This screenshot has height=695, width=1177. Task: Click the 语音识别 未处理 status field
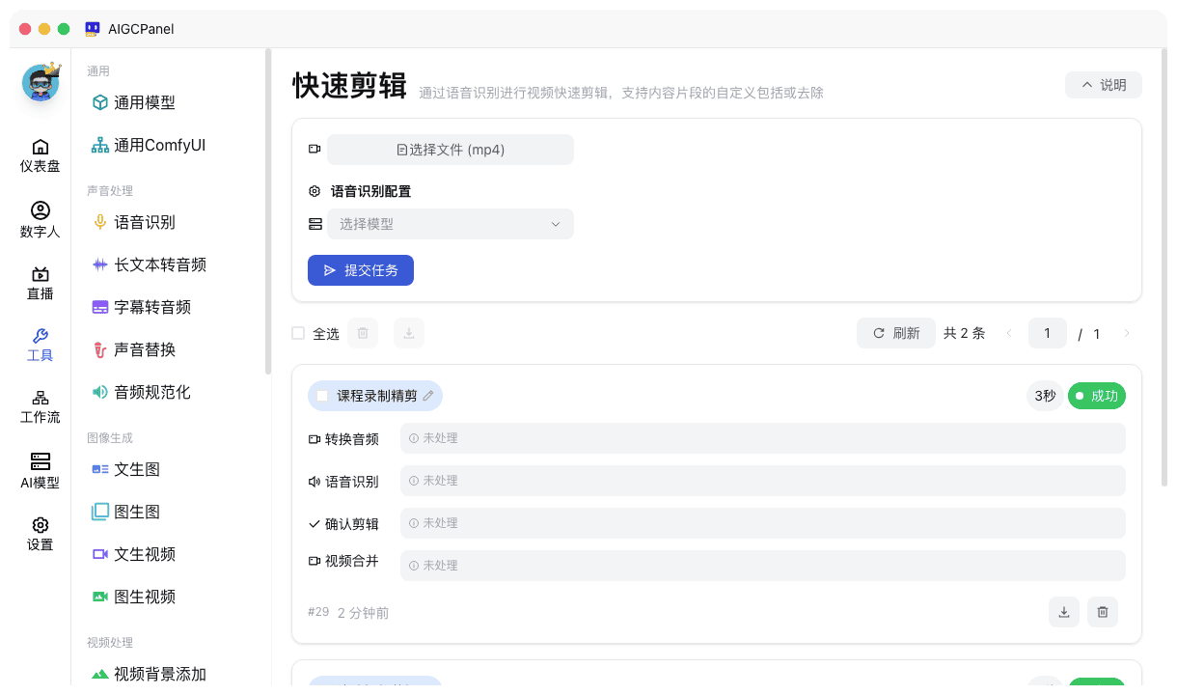coord(763,481)
